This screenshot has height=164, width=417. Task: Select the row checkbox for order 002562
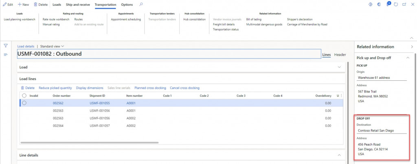[x=24, y=103]
